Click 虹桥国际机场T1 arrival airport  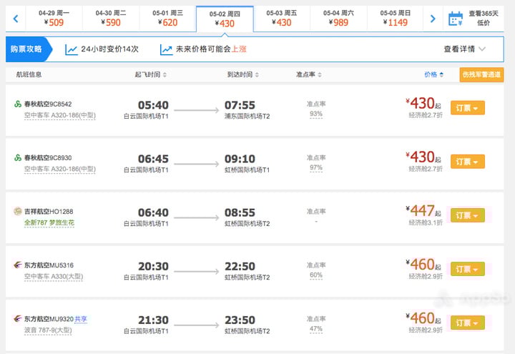[x=247, y=169]
